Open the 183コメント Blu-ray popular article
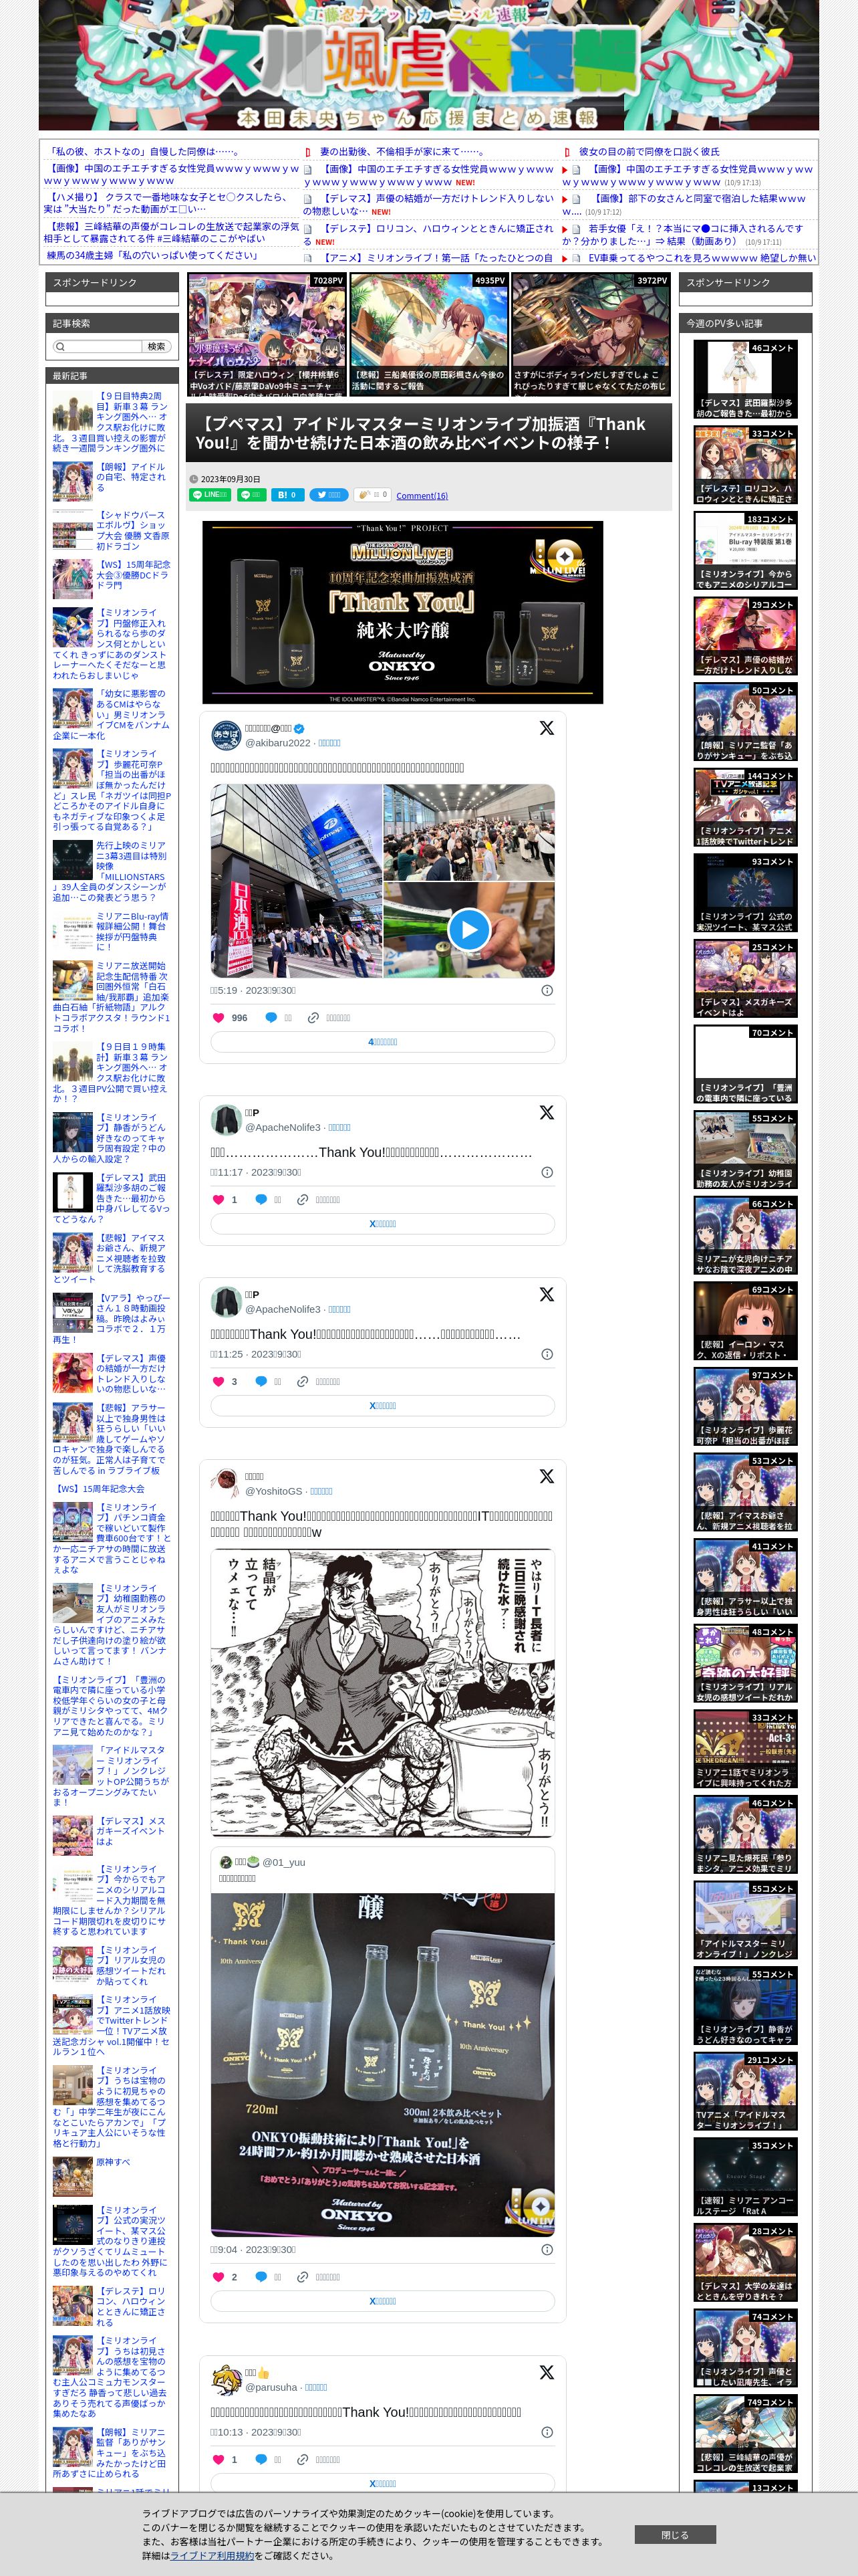The image size is (858, 2576). [745, 551]
